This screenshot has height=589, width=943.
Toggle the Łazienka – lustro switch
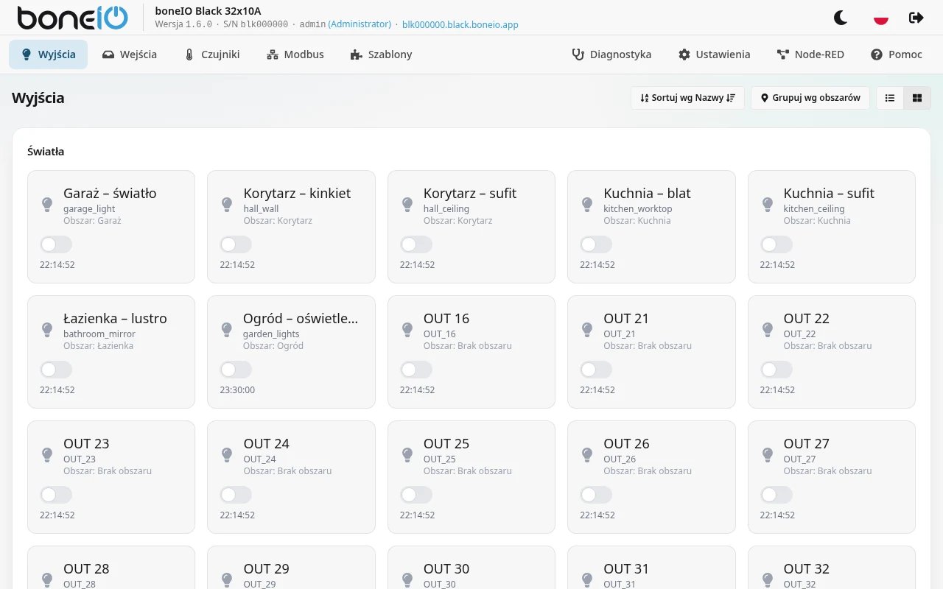click(x=56, y=370)
